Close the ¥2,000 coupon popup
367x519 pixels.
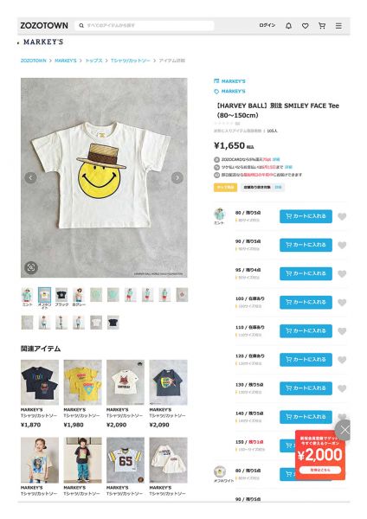point(344,430)
